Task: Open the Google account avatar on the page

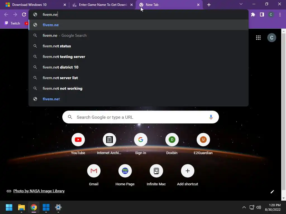Action: point(271,38)
